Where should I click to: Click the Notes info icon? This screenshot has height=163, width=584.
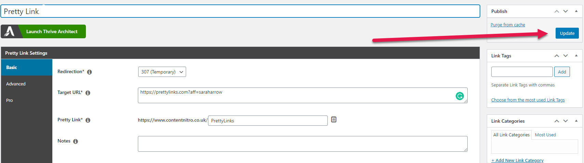click(76, 141)
